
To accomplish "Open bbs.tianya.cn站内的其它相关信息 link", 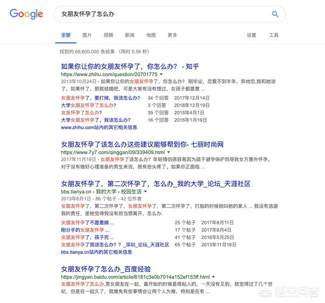I will [x=96, y=252].
